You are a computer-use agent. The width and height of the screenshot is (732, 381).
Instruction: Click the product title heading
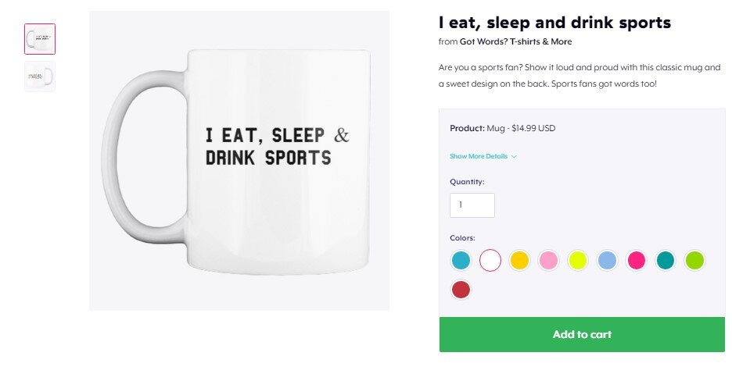pos(554,23)
